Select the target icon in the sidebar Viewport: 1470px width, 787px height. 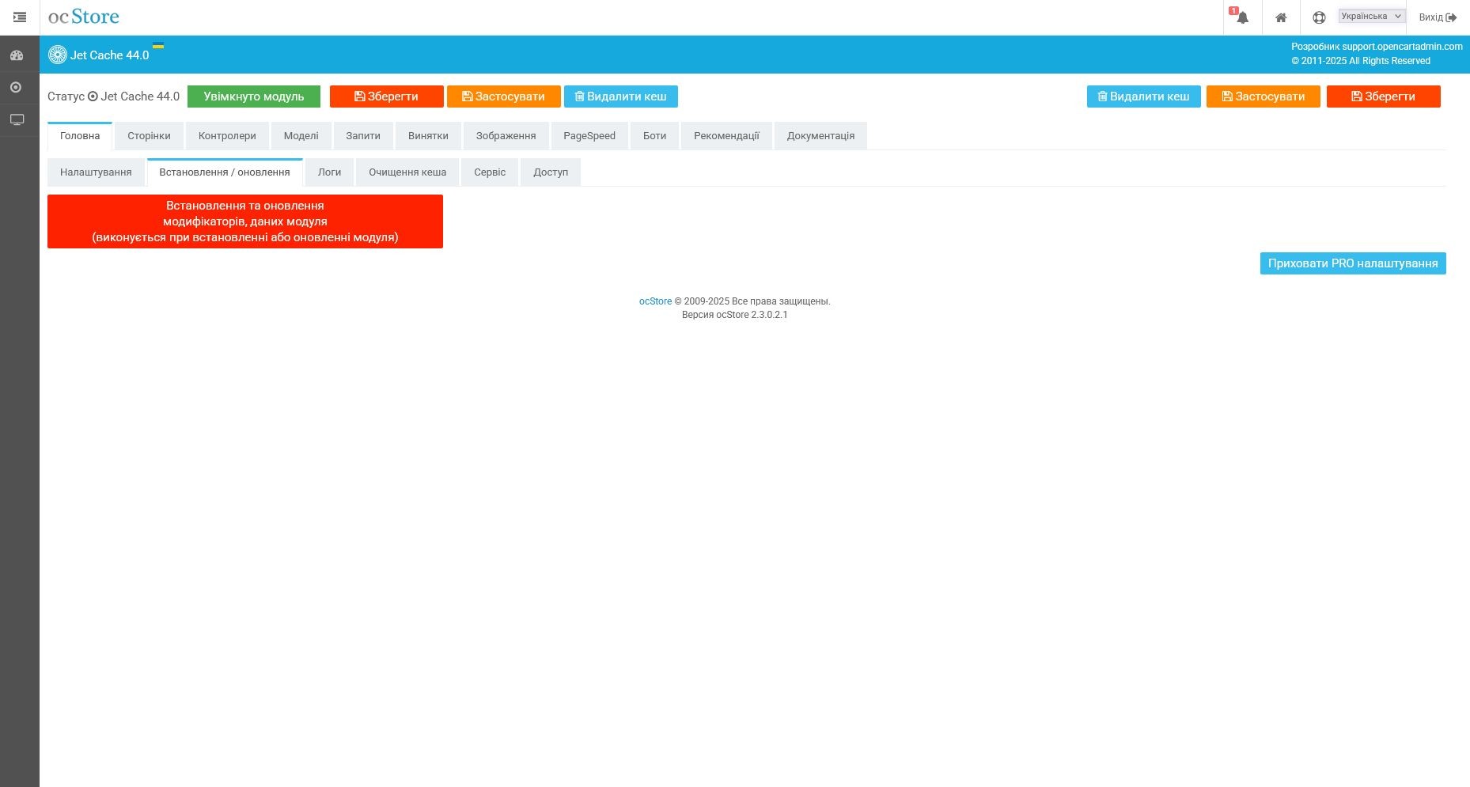coord(17,87)
